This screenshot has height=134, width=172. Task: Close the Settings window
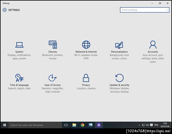point(167,3)
